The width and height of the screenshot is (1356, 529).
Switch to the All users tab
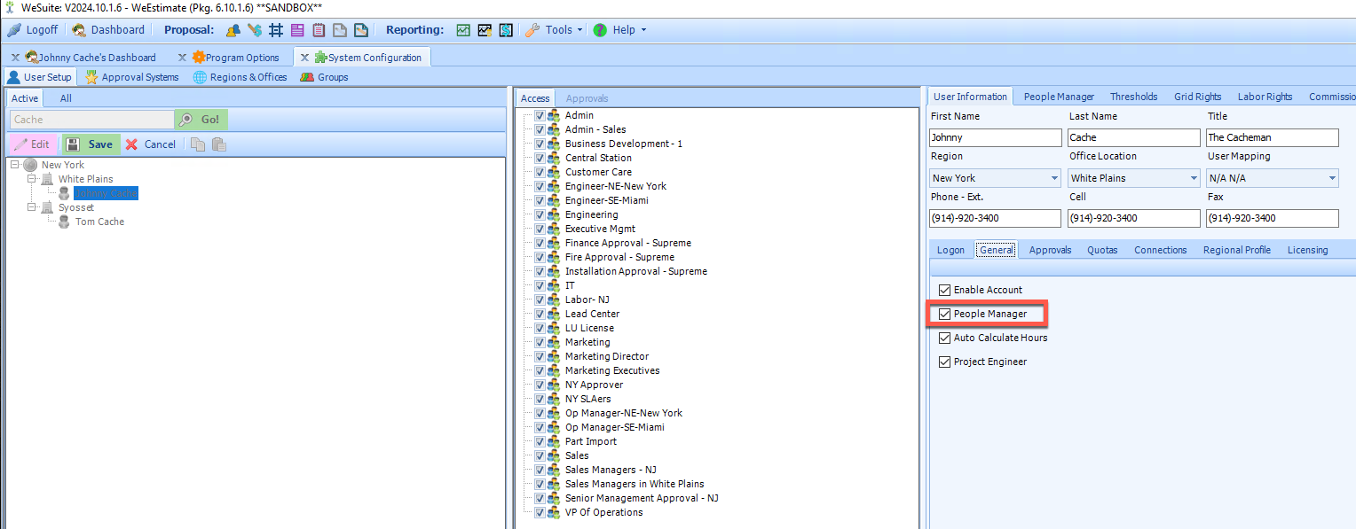tap(66, 98)
